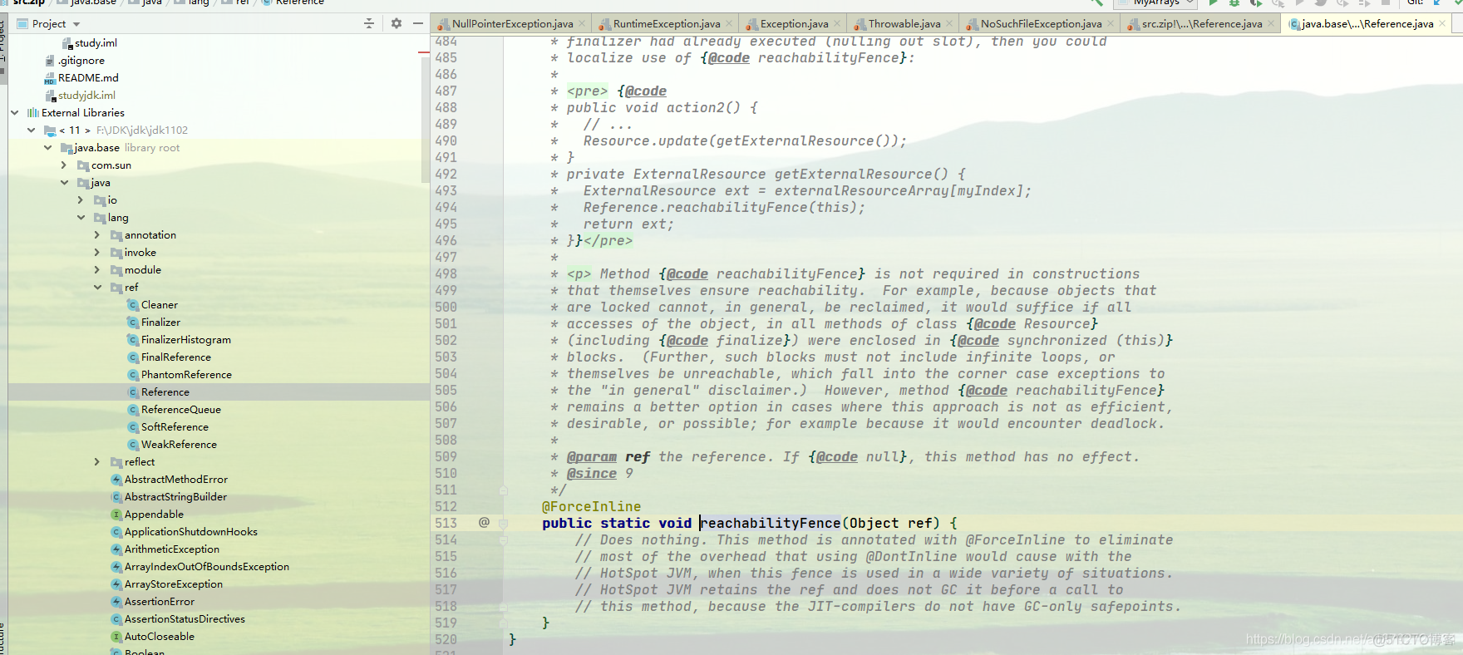Click reachabilityFence method name on line 513
Viewport: 1463px width, 655px height.
pyautogui.click(x=770, y=523)
